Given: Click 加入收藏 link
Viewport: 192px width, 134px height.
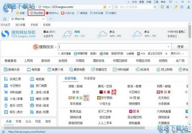Looking at the screenshot, I should [x=20, y=25].
